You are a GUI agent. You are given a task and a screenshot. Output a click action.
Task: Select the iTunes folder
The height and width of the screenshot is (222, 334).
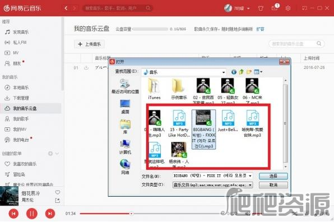(x=154, y=89)
